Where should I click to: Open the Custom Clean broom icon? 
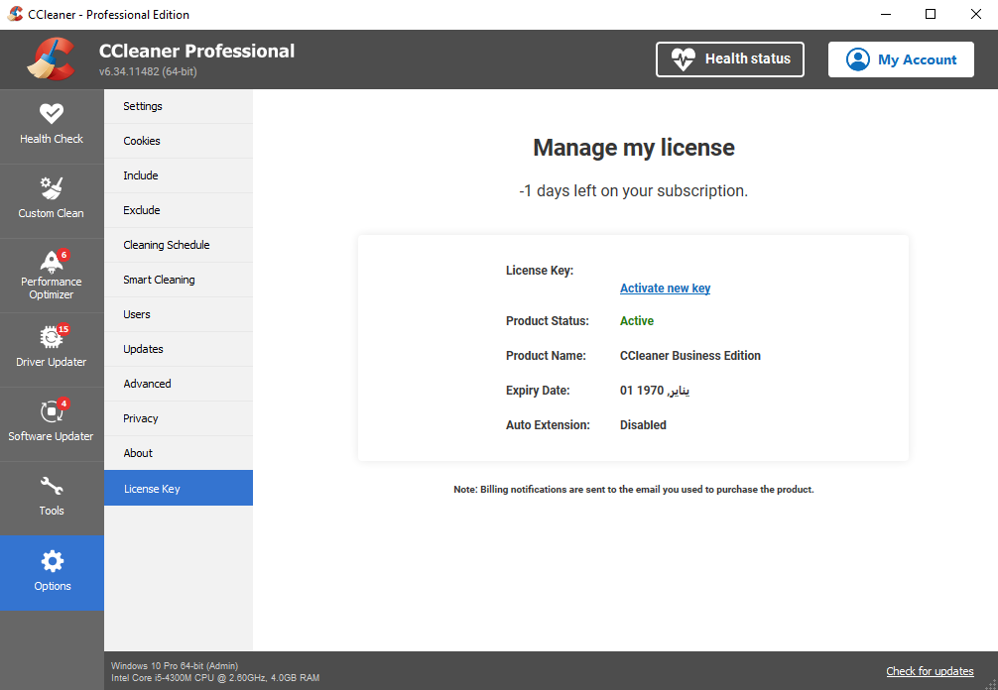(51, 188)
